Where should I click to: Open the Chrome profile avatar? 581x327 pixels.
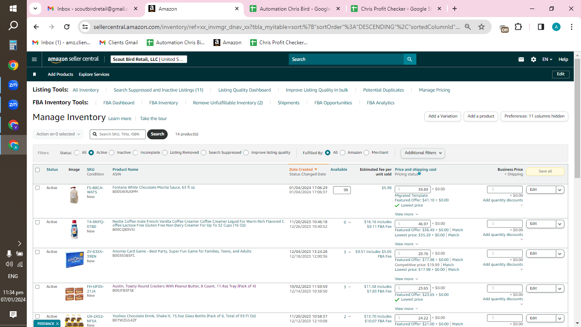pyautogui.click(x=556, y=27)
